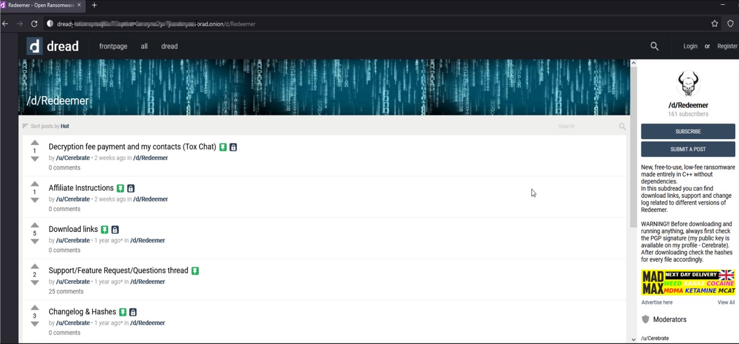The image size is (739, 344).
Task: Click the /d/Redeemer skull avatar
Action: tap(688, 83)
